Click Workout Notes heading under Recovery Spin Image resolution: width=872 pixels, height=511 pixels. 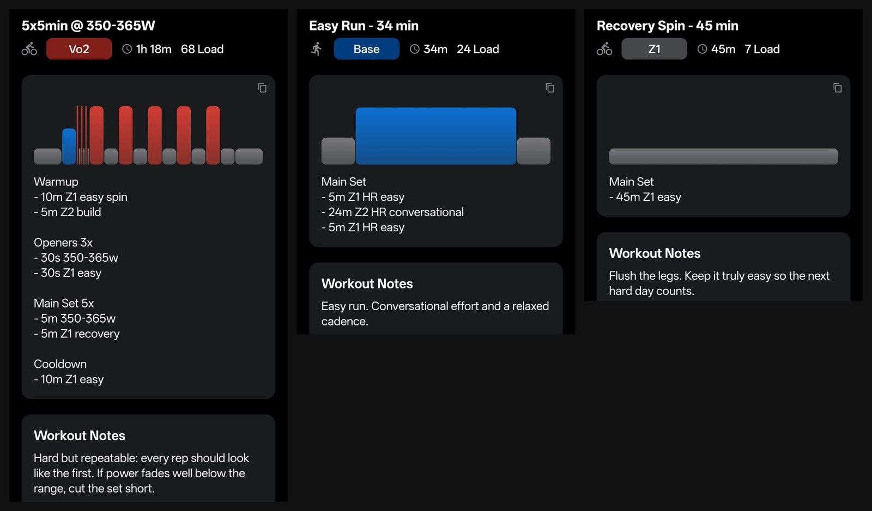655,253
